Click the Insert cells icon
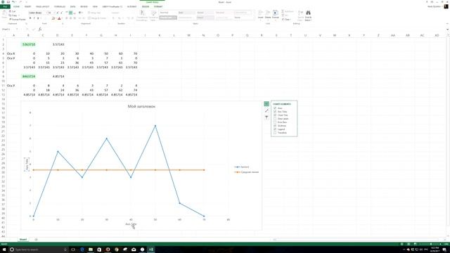The width and height of the screenshot is (450, 253). tap(261, 13)
